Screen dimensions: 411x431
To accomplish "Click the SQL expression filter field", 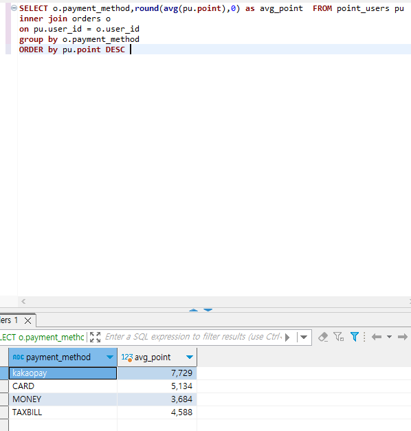I will [x=193, y=337].
